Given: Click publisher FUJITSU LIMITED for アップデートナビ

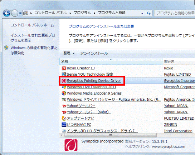Looking at the screenshot, I should tap(179, 118).
